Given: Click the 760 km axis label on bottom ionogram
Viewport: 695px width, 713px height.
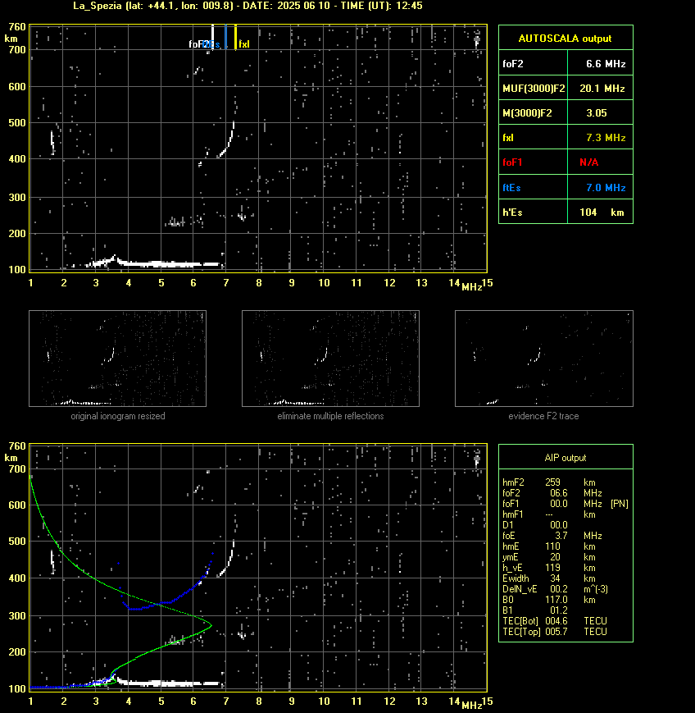Looking at the screenshot, I should click(x=17, y=446).
